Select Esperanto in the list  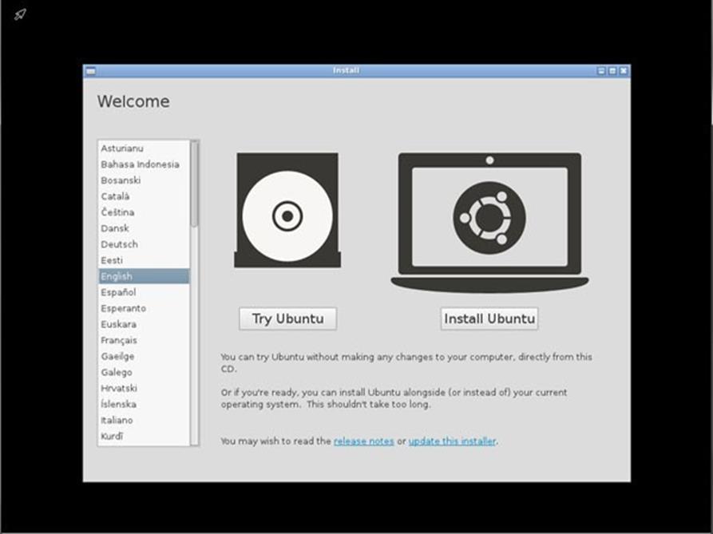click(x=144, y=308)
